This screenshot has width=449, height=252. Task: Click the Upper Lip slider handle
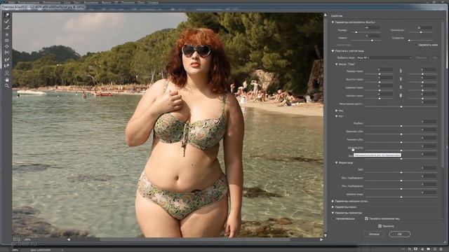(401, 134)
